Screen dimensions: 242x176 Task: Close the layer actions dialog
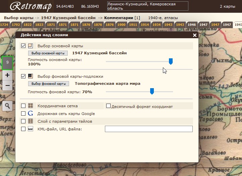195,35
